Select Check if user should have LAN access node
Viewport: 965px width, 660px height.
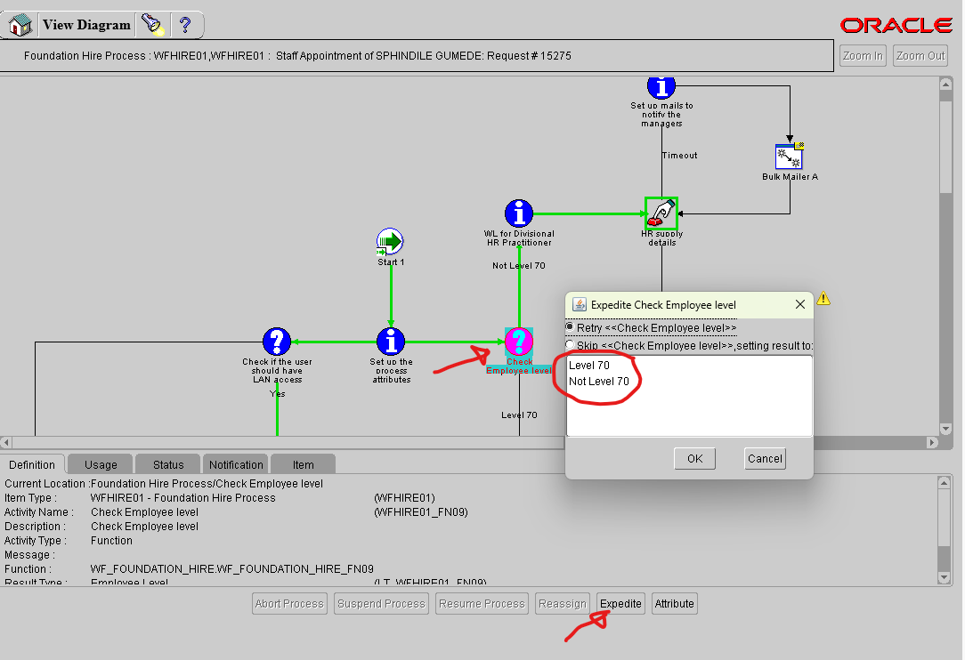[277, 342]
